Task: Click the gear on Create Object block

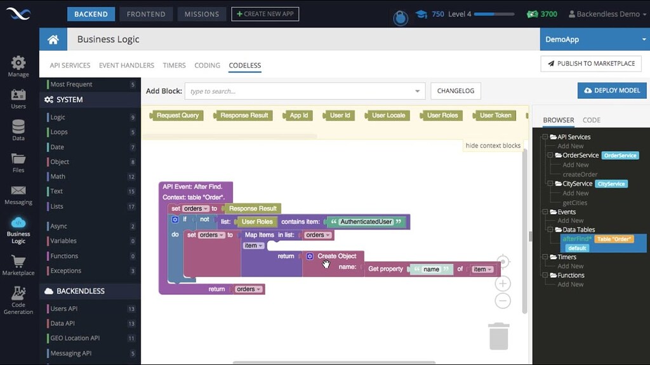Action: point(310,256)
